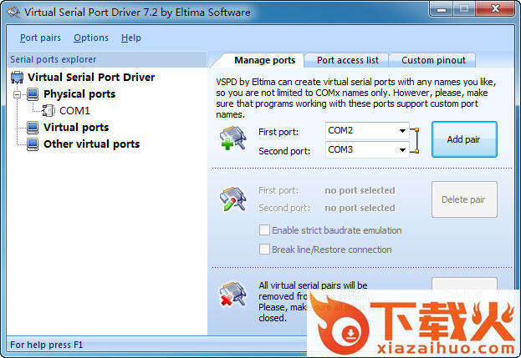The width and height of the screenshot is (521, 358).
Task: Switch to the Manage ports tab
Action: click(x=264, y=60)
